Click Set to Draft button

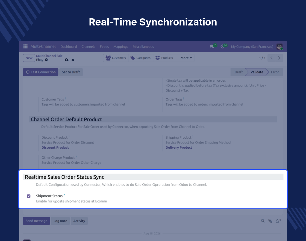coord(71,72)
